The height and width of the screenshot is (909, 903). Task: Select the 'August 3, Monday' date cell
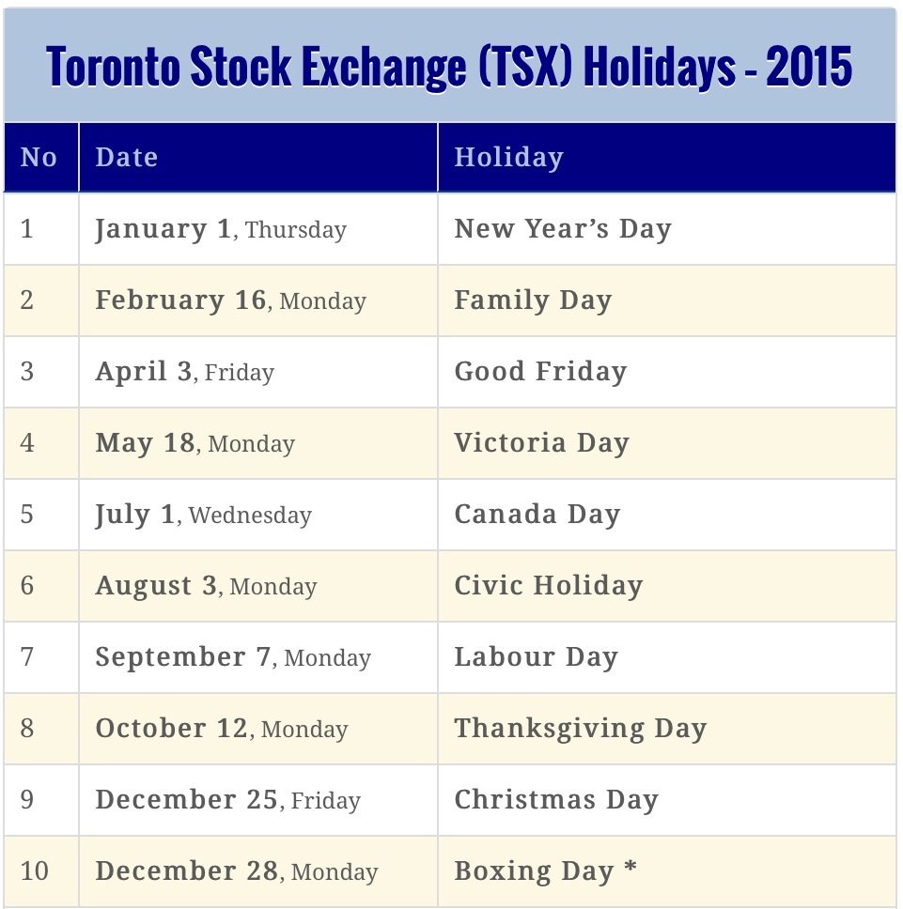206,586
